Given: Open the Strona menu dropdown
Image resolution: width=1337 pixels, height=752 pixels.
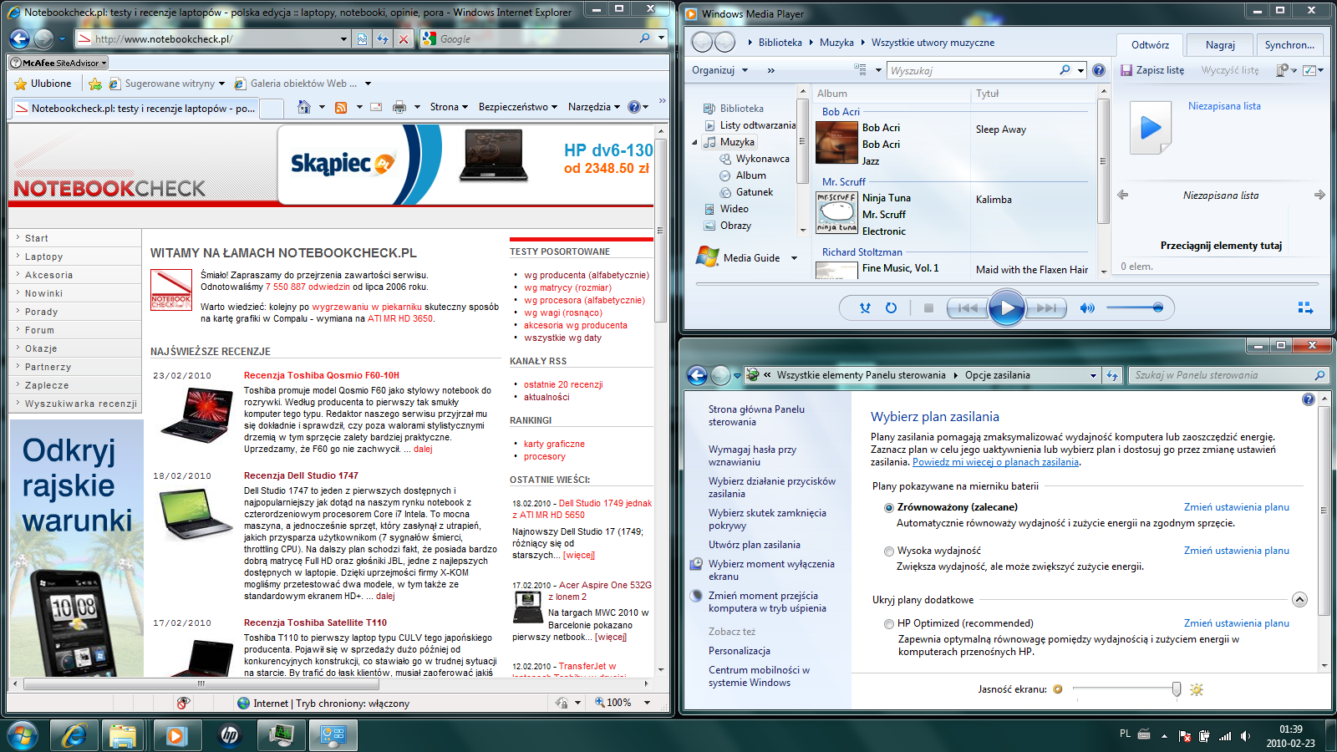Looking at the screenshot, I should tap(448, 107).
